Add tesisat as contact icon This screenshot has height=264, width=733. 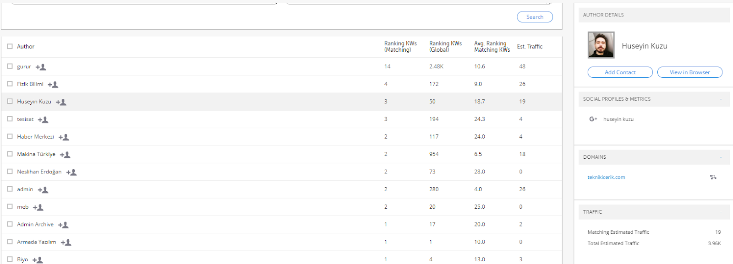tap(43, 120)
